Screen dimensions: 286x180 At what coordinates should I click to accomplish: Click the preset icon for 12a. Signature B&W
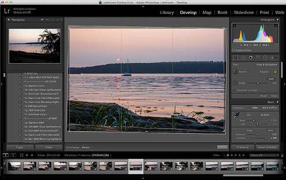pos(20,122)
